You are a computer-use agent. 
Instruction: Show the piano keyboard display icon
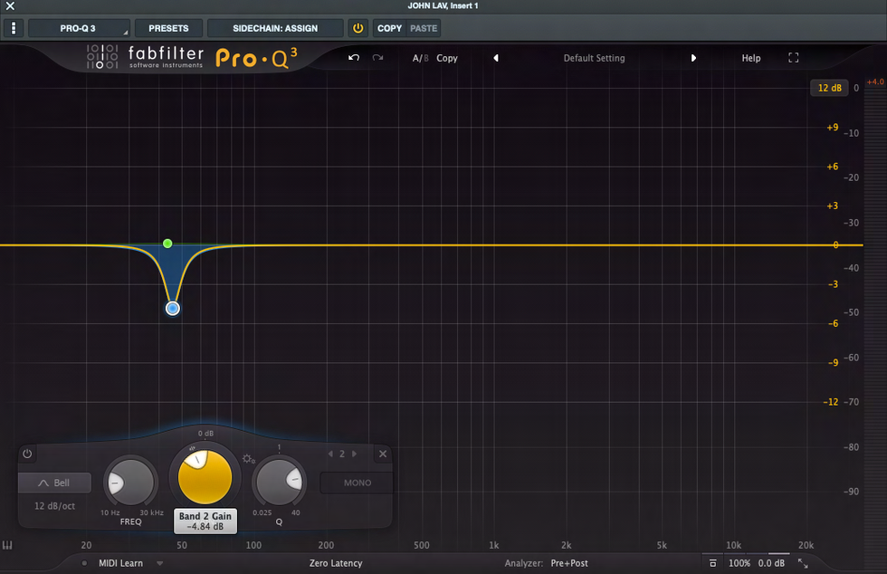click(7, 545)
